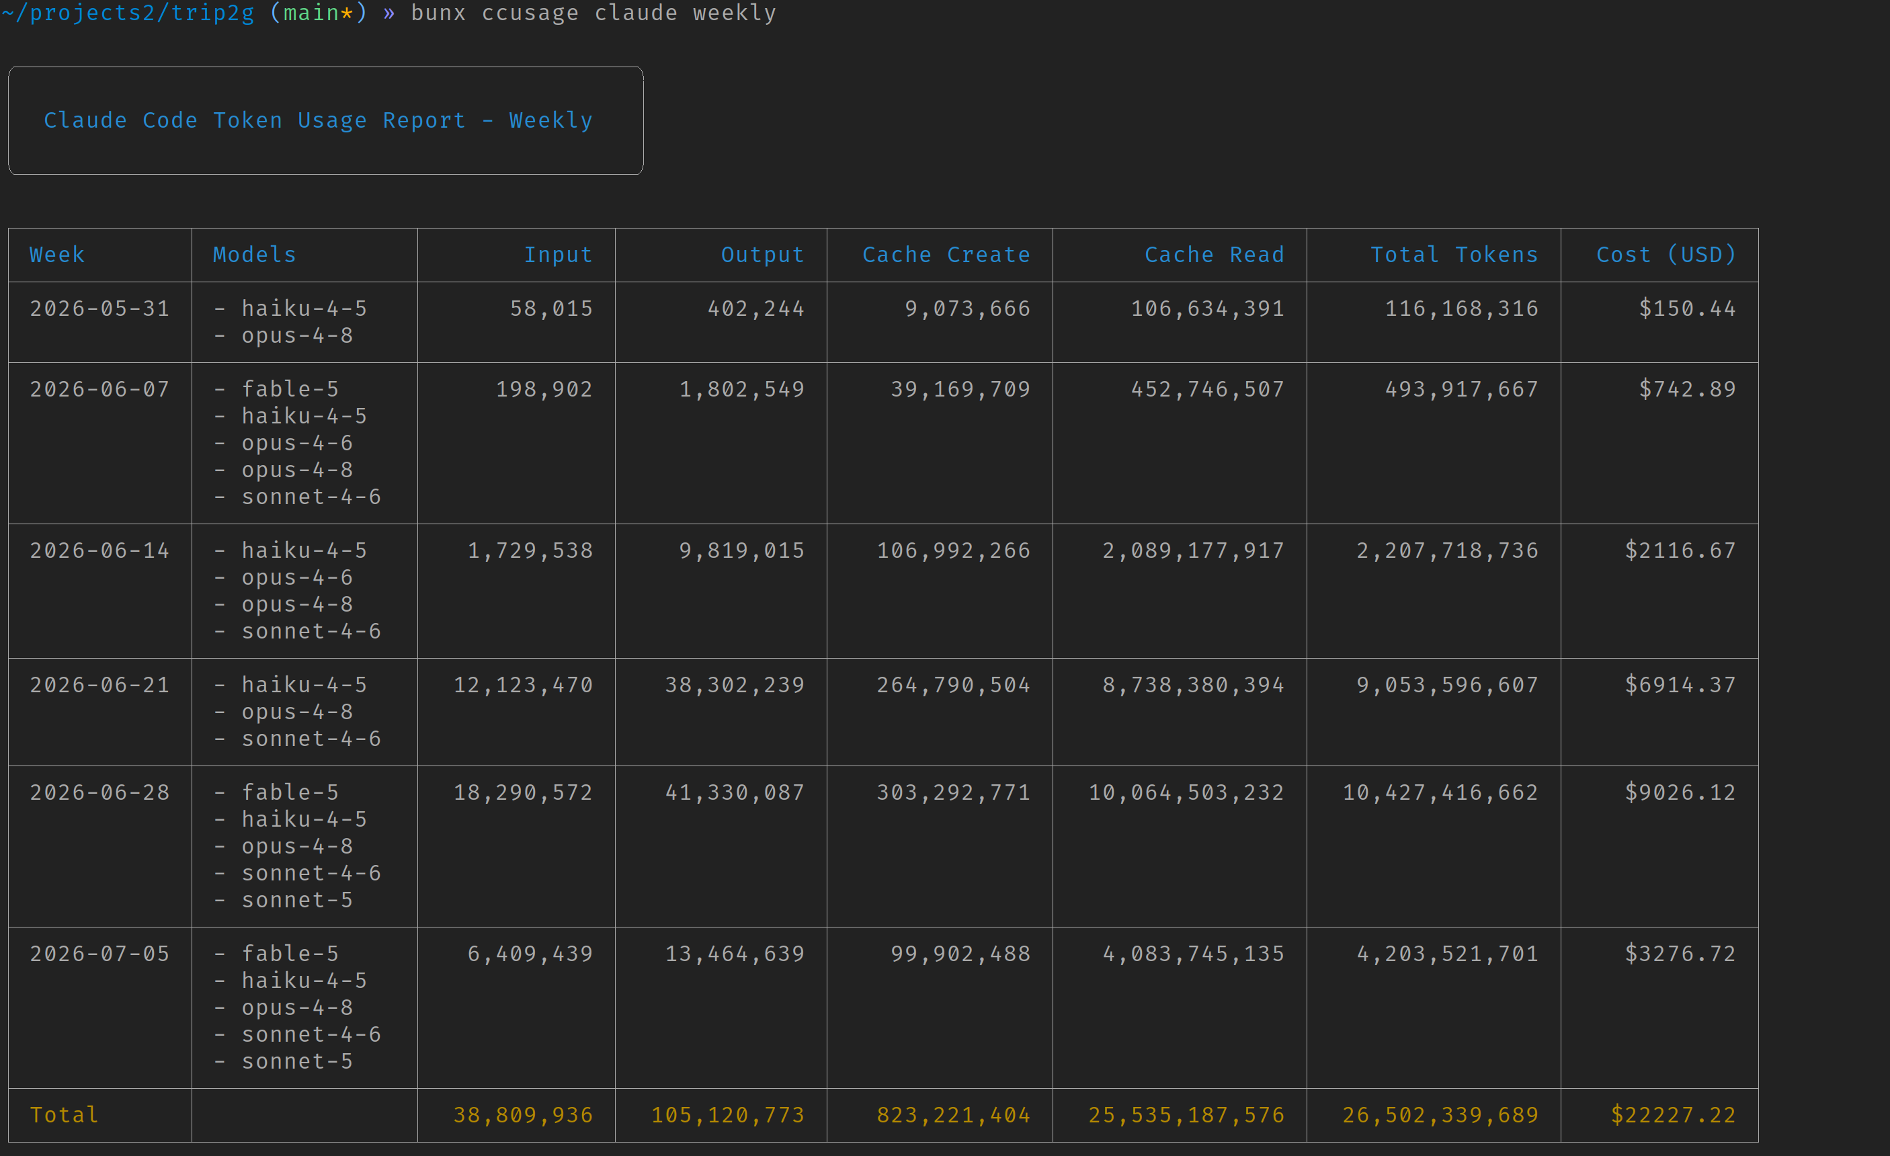This screenshot has height=1156, width=1890.
Task: Click opus-4-6 in the 2026-06-07 row
Action: (x=298, y=443)
